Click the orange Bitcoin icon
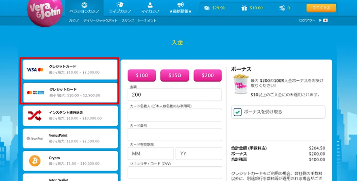 click(x=35, y=161)
